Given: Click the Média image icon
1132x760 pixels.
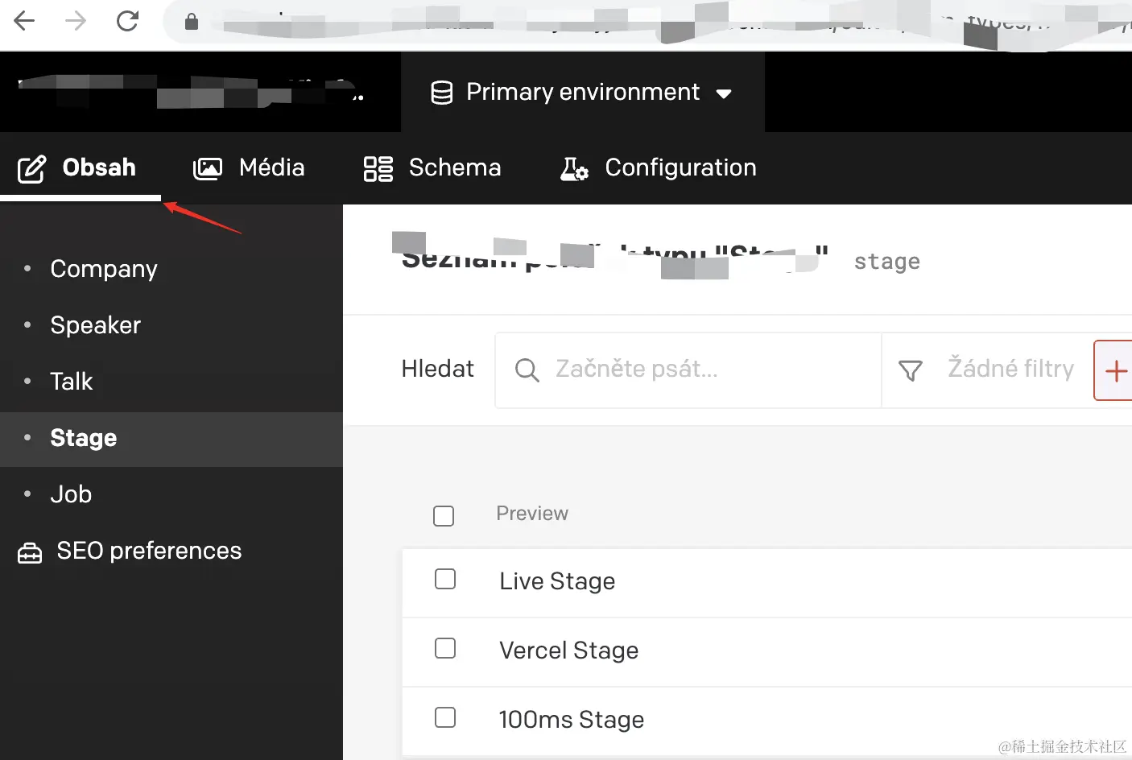Looking at the screenshot, I should [208, 168].
